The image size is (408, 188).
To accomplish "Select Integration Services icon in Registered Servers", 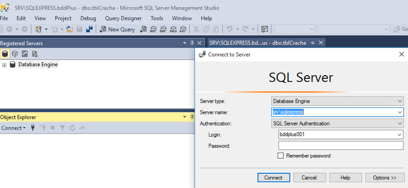I will click(35, 54).
